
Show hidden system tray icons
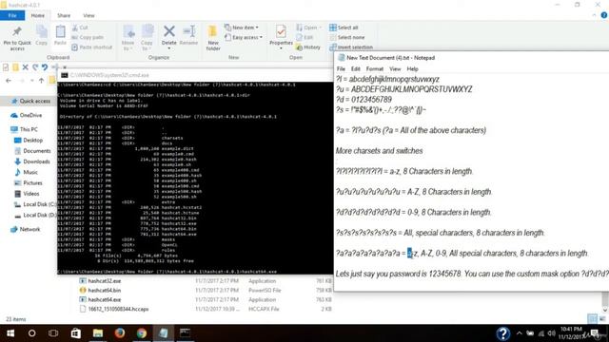pyautogui.click(x=520, y=333)
